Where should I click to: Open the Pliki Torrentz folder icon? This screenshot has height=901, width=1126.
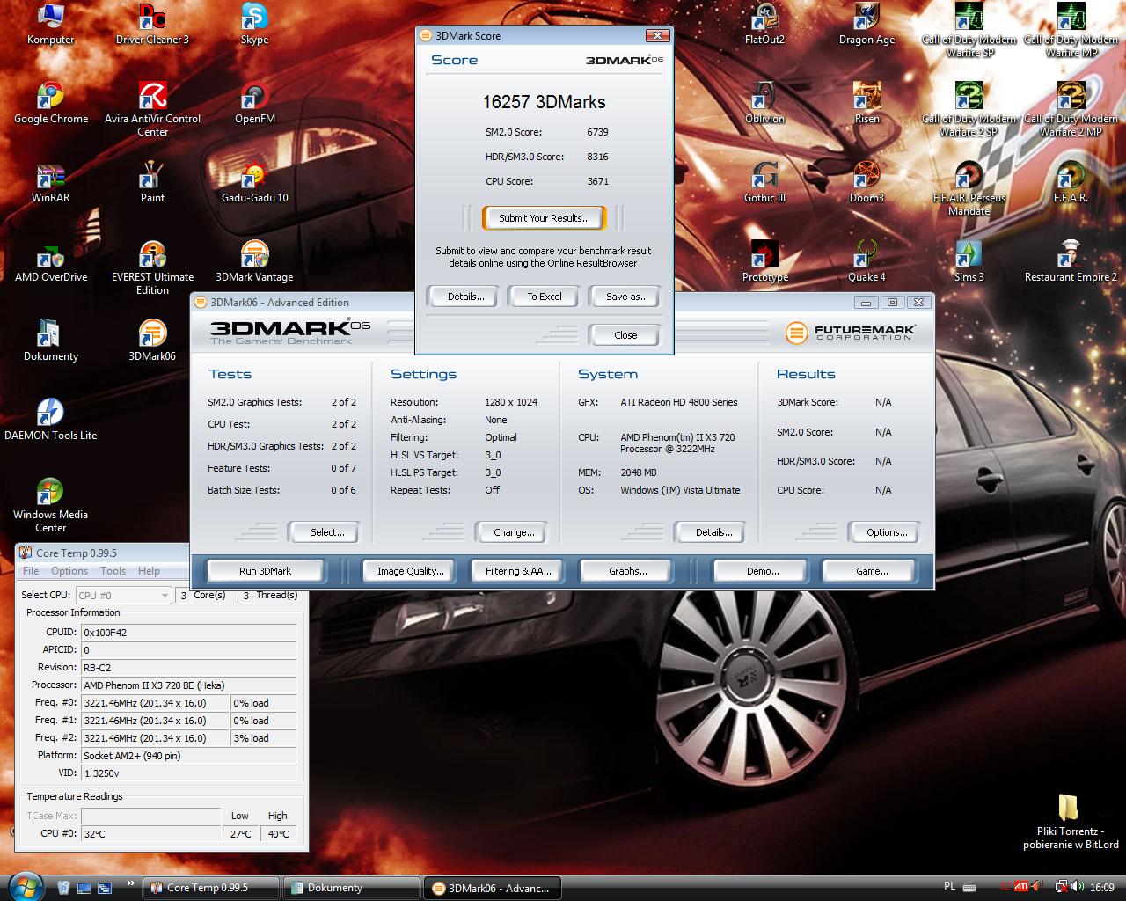(x=1071, y=823)
